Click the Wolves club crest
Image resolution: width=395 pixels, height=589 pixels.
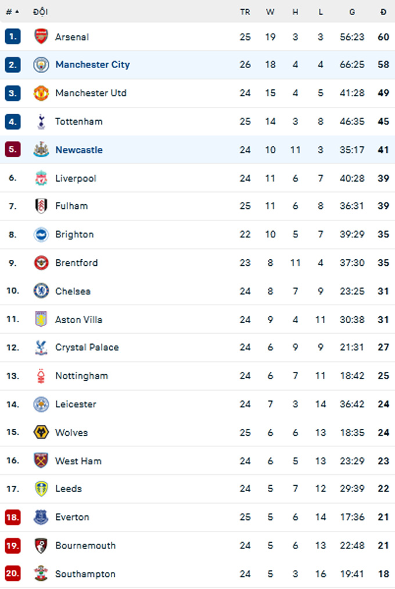click(x=41, y=432)
